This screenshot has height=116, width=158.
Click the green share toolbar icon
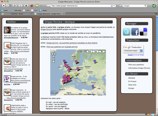(x=154, y=6)
